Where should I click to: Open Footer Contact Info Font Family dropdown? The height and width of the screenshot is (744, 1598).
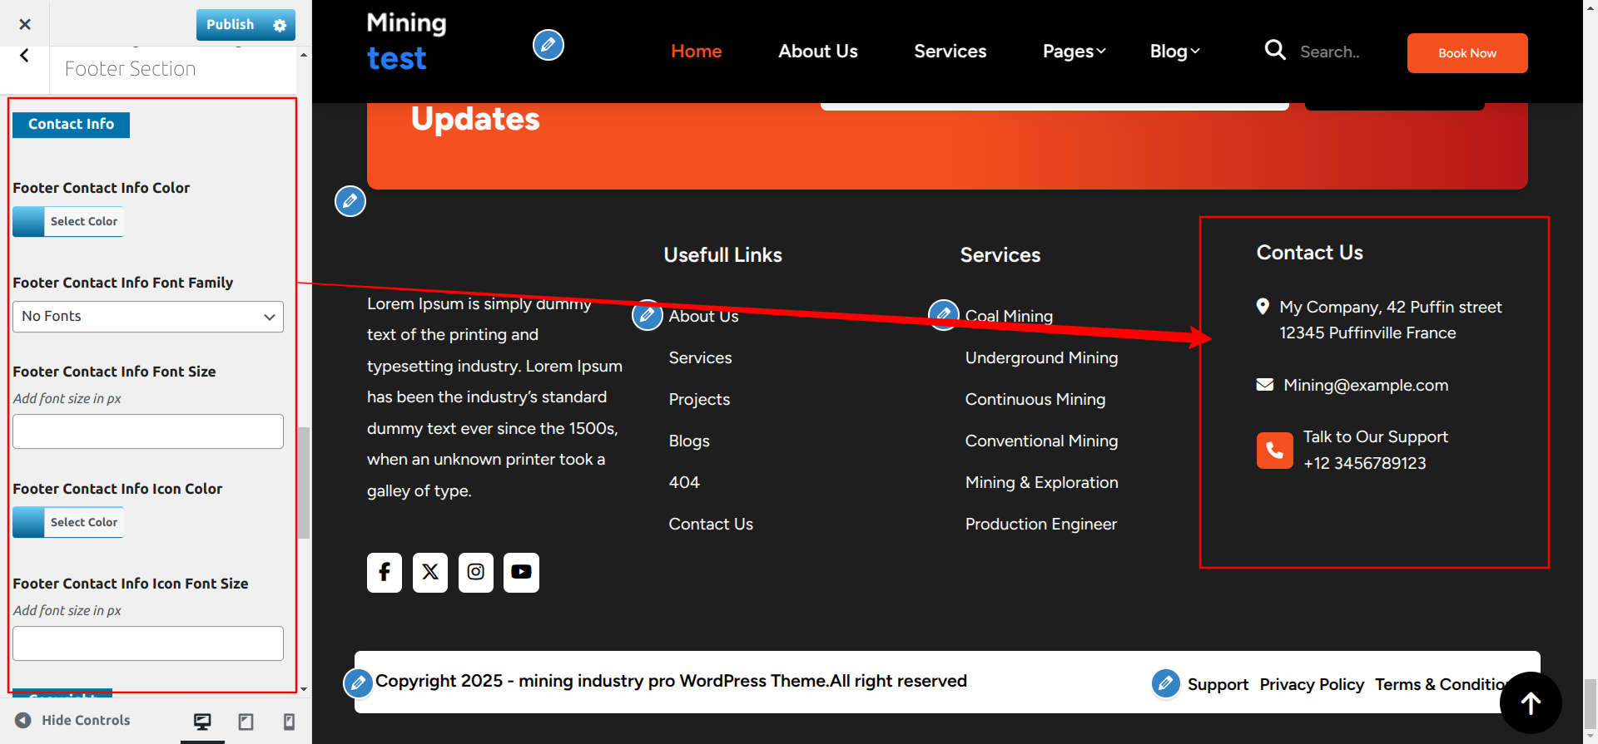click(x=148, y=317)
